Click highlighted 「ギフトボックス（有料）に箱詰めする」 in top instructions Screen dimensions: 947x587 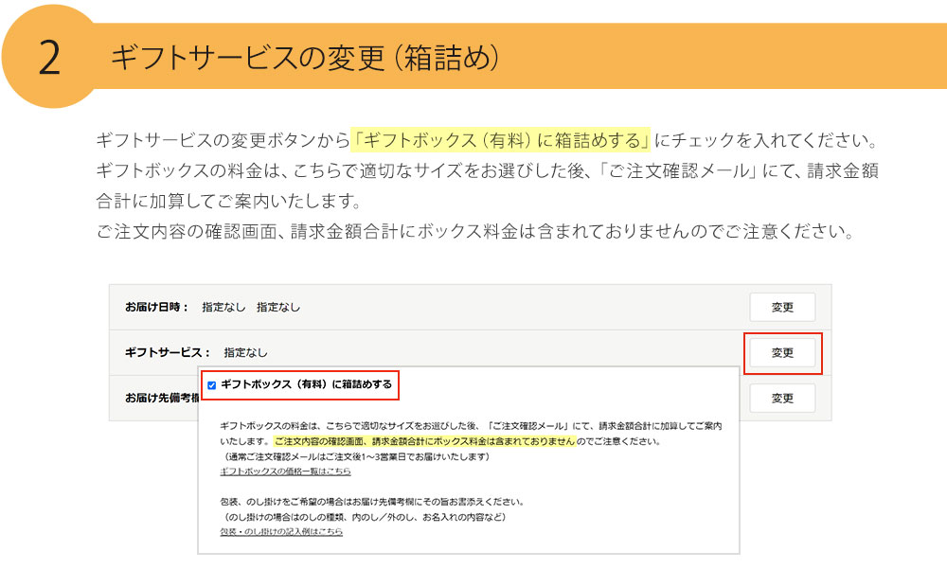pyautogui.click(x=500, y=140)
